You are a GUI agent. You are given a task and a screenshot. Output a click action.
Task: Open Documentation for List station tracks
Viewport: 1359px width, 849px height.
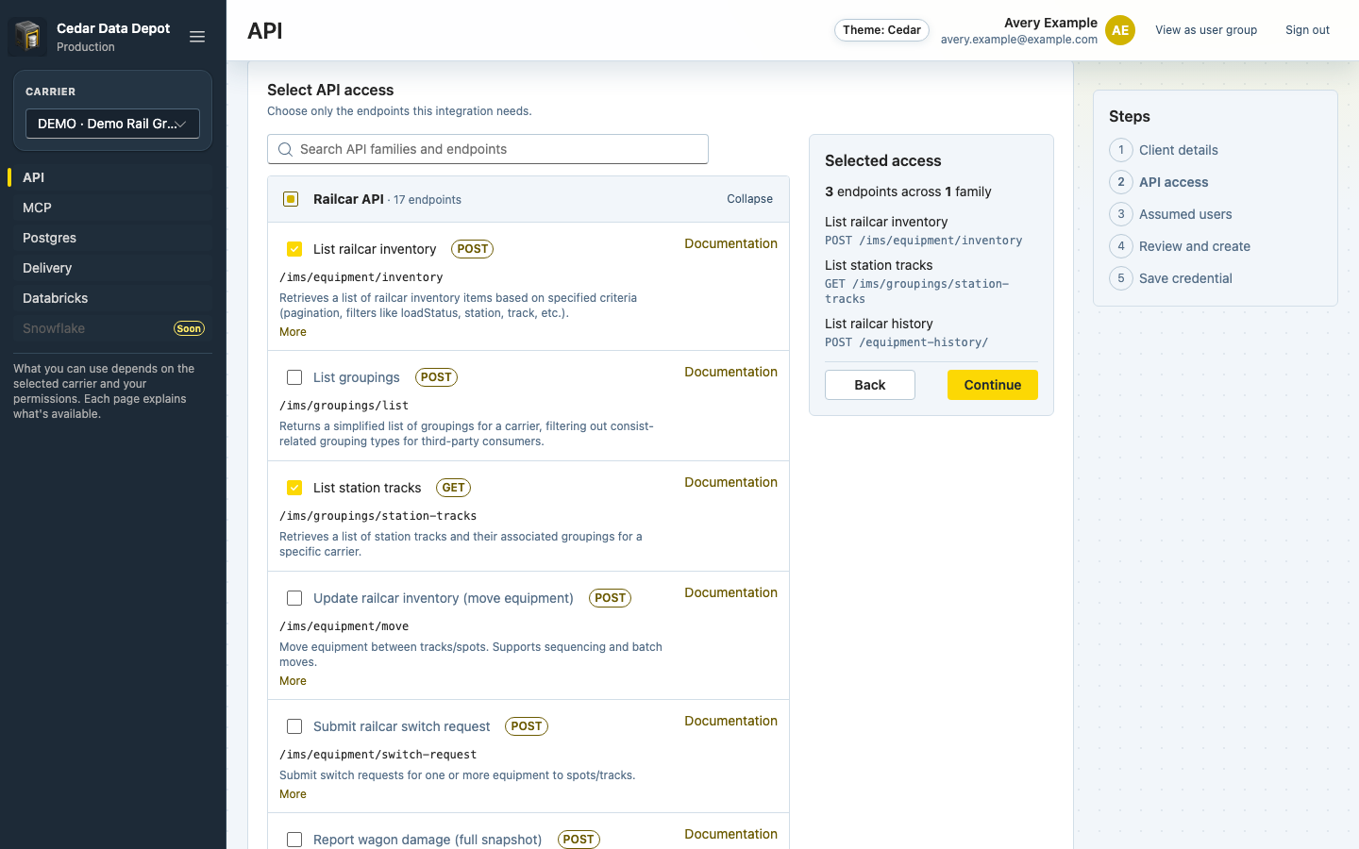pos(730,482)
